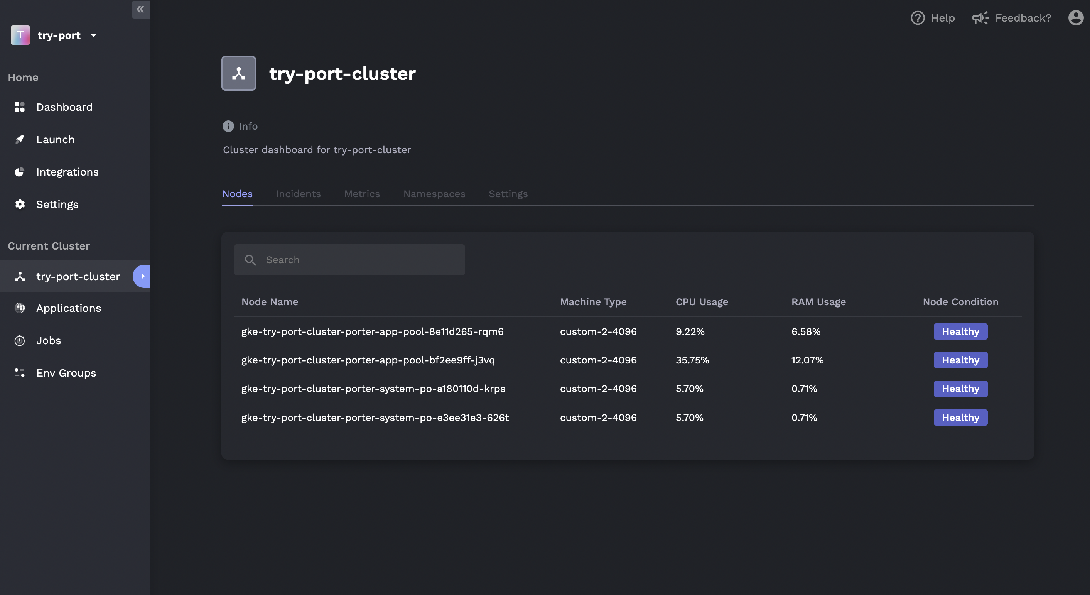Click the try-port-cluster page title
Viewport: 1090px width, 595px height.
[x=343, y=74]
